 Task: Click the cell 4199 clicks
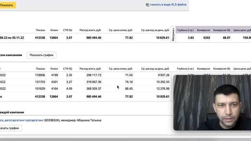tap(55, 75)
